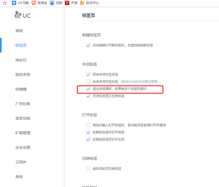Click the bookmark star icon
219x187 pixels.
[x=5, y=3]
